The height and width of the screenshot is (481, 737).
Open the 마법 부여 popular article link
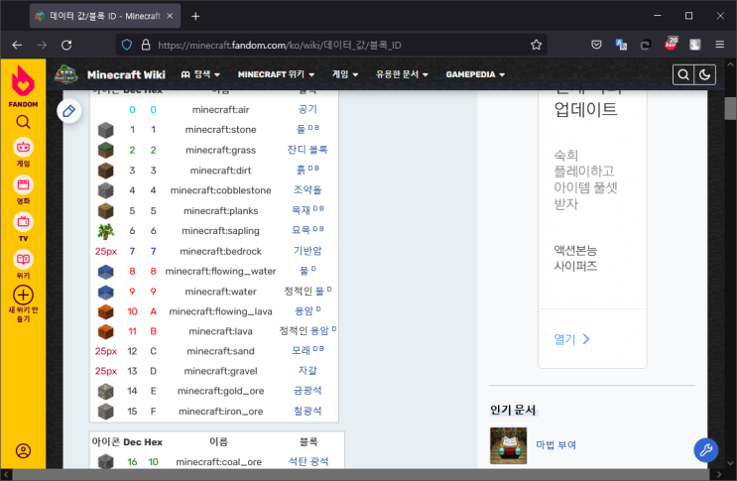[x=556, y=445]
